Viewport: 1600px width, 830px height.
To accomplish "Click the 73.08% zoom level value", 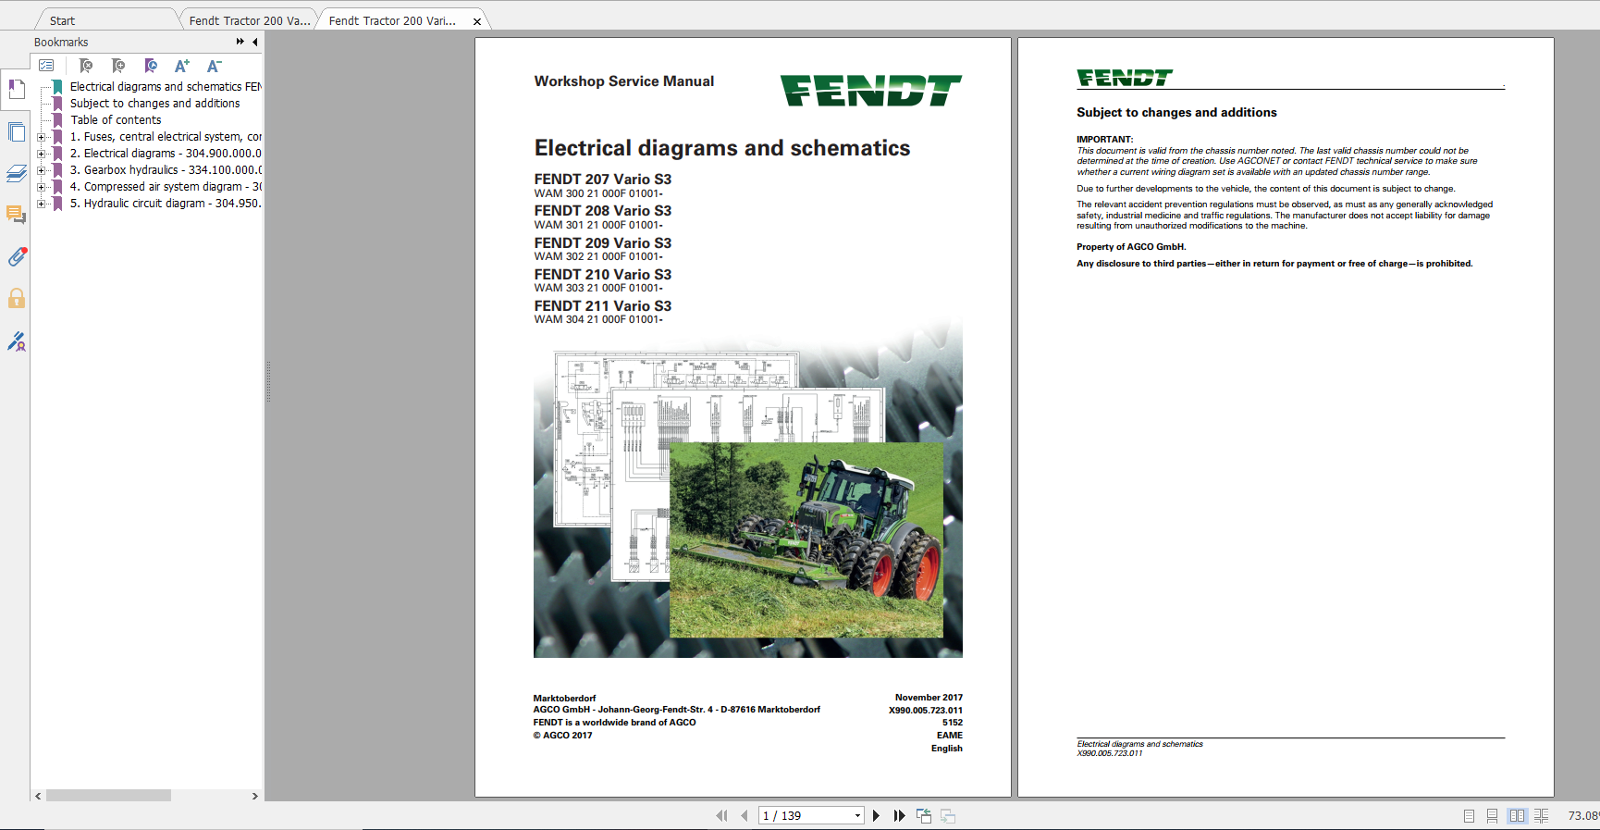I will point(1583,815).
